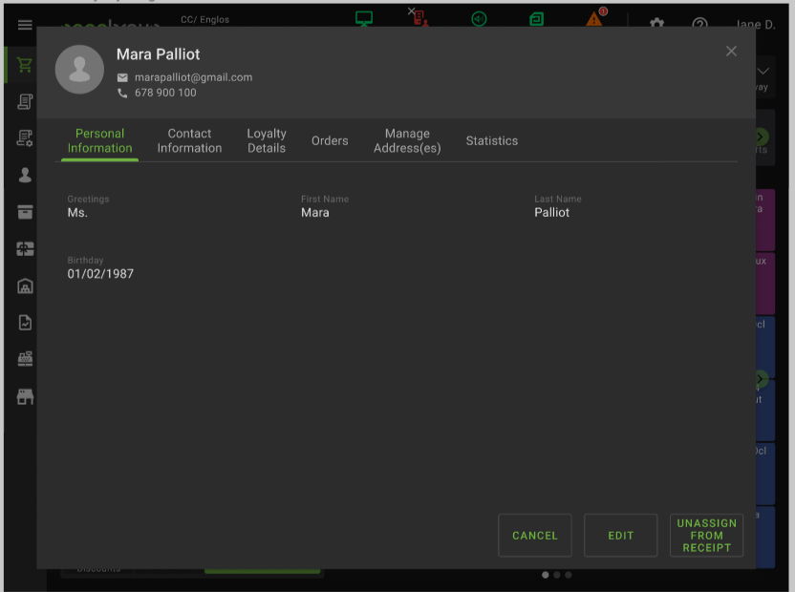Open the hamburger menu
The width and height of the screenshot is (795, 592).
tap(25, 26)
